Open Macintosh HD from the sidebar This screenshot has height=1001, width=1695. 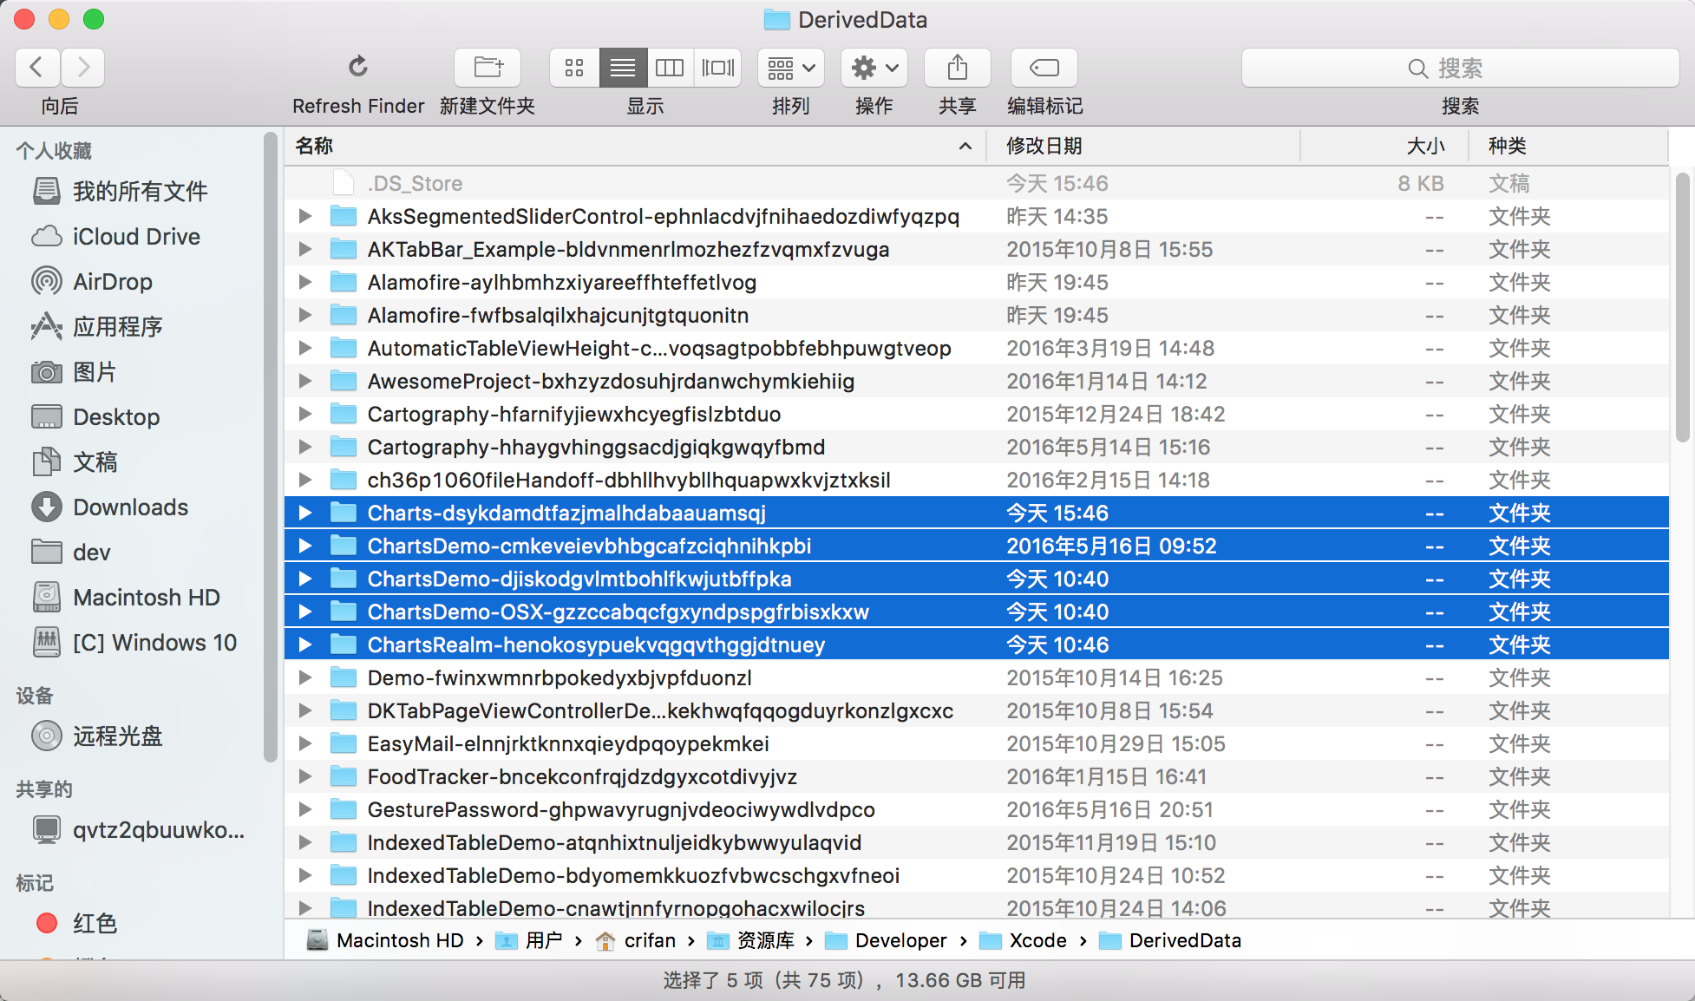(x=146, y=598)
